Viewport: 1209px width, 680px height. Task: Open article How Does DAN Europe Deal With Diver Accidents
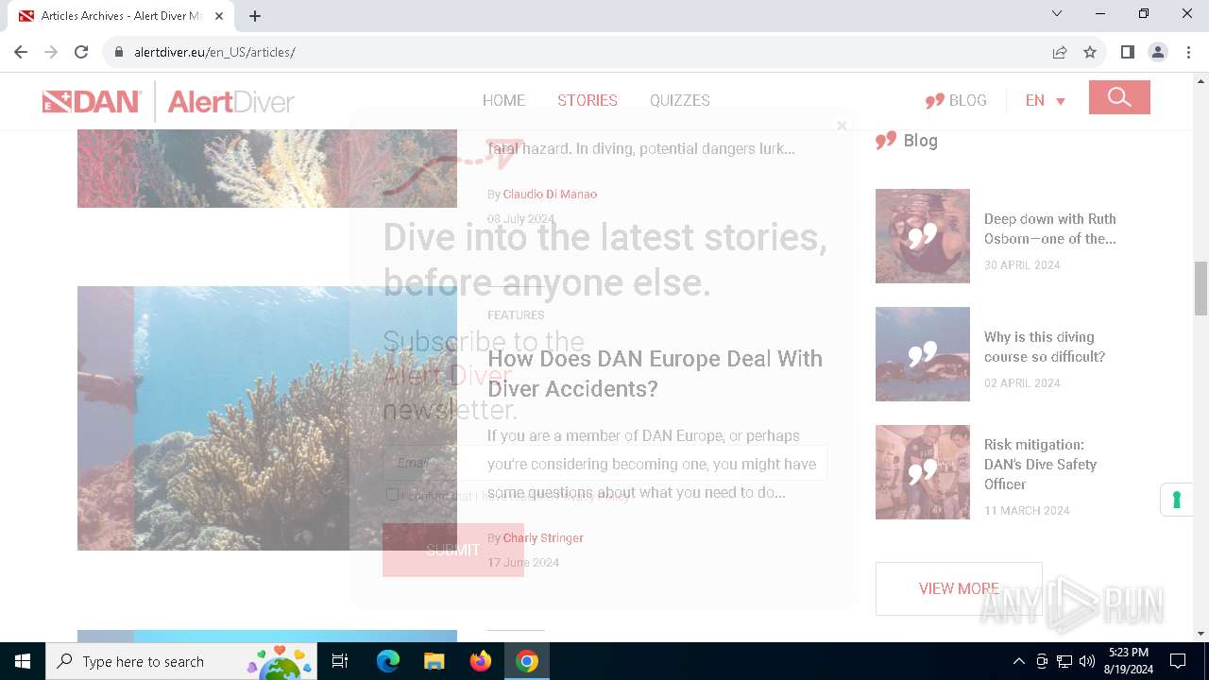click(x=655, y=373)
